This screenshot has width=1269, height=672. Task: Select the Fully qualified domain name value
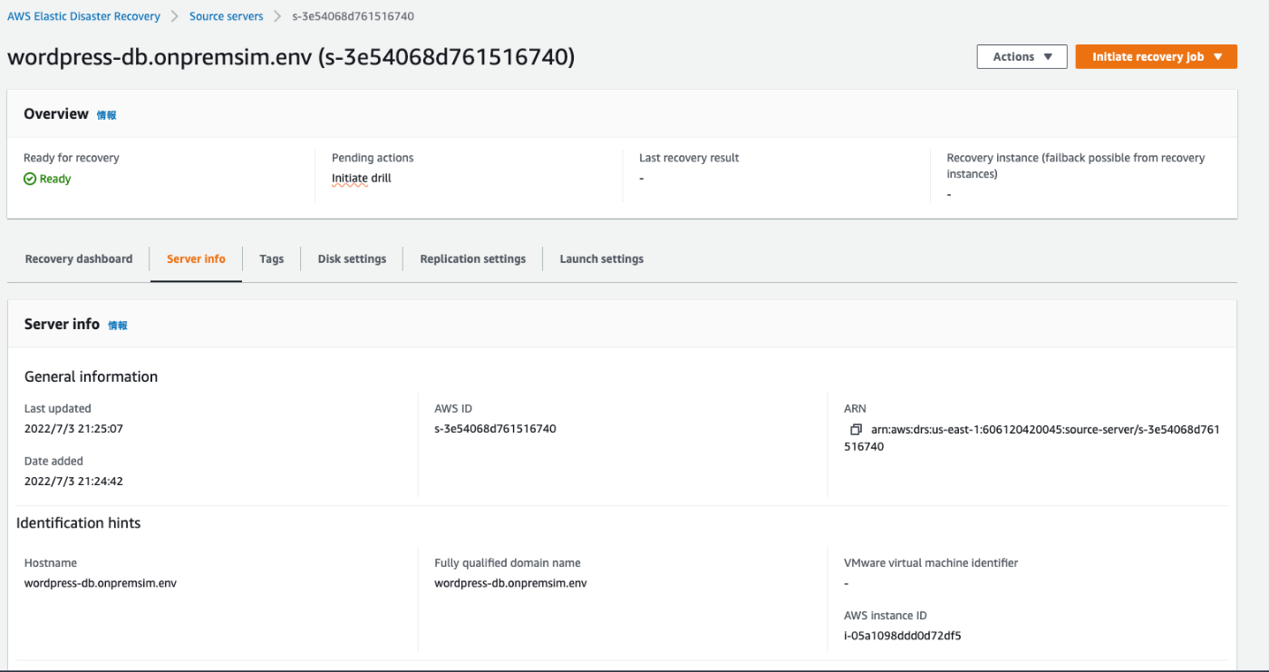(x=510, y=583)
